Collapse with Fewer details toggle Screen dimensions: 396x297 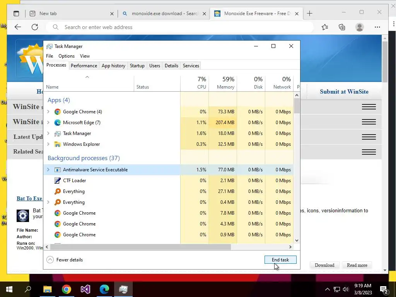(x=65, y=259)
